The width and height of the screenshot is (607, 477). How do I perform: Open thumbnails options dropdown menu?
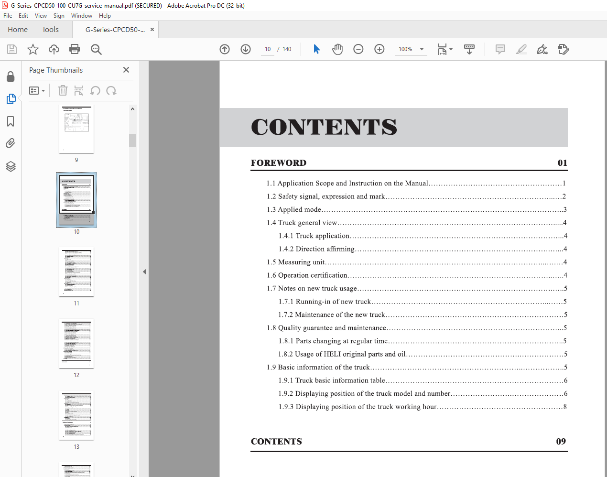[37, 90]
